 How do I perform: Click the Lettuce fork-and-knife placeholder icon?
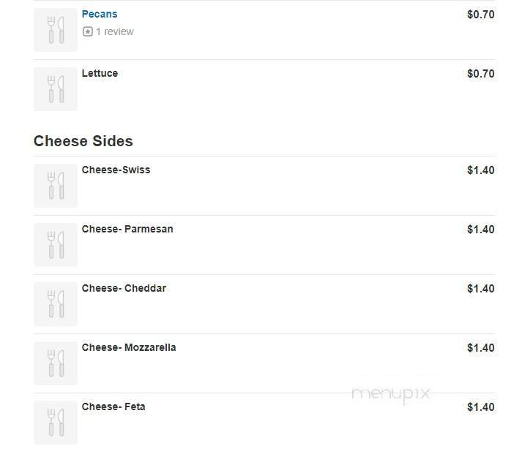pos(56,89)
